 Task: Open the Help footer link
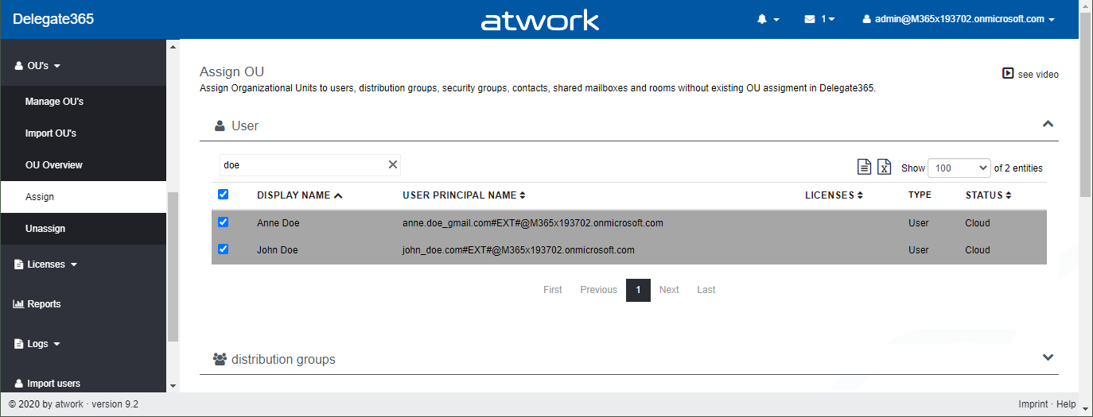click(1066, 404)
